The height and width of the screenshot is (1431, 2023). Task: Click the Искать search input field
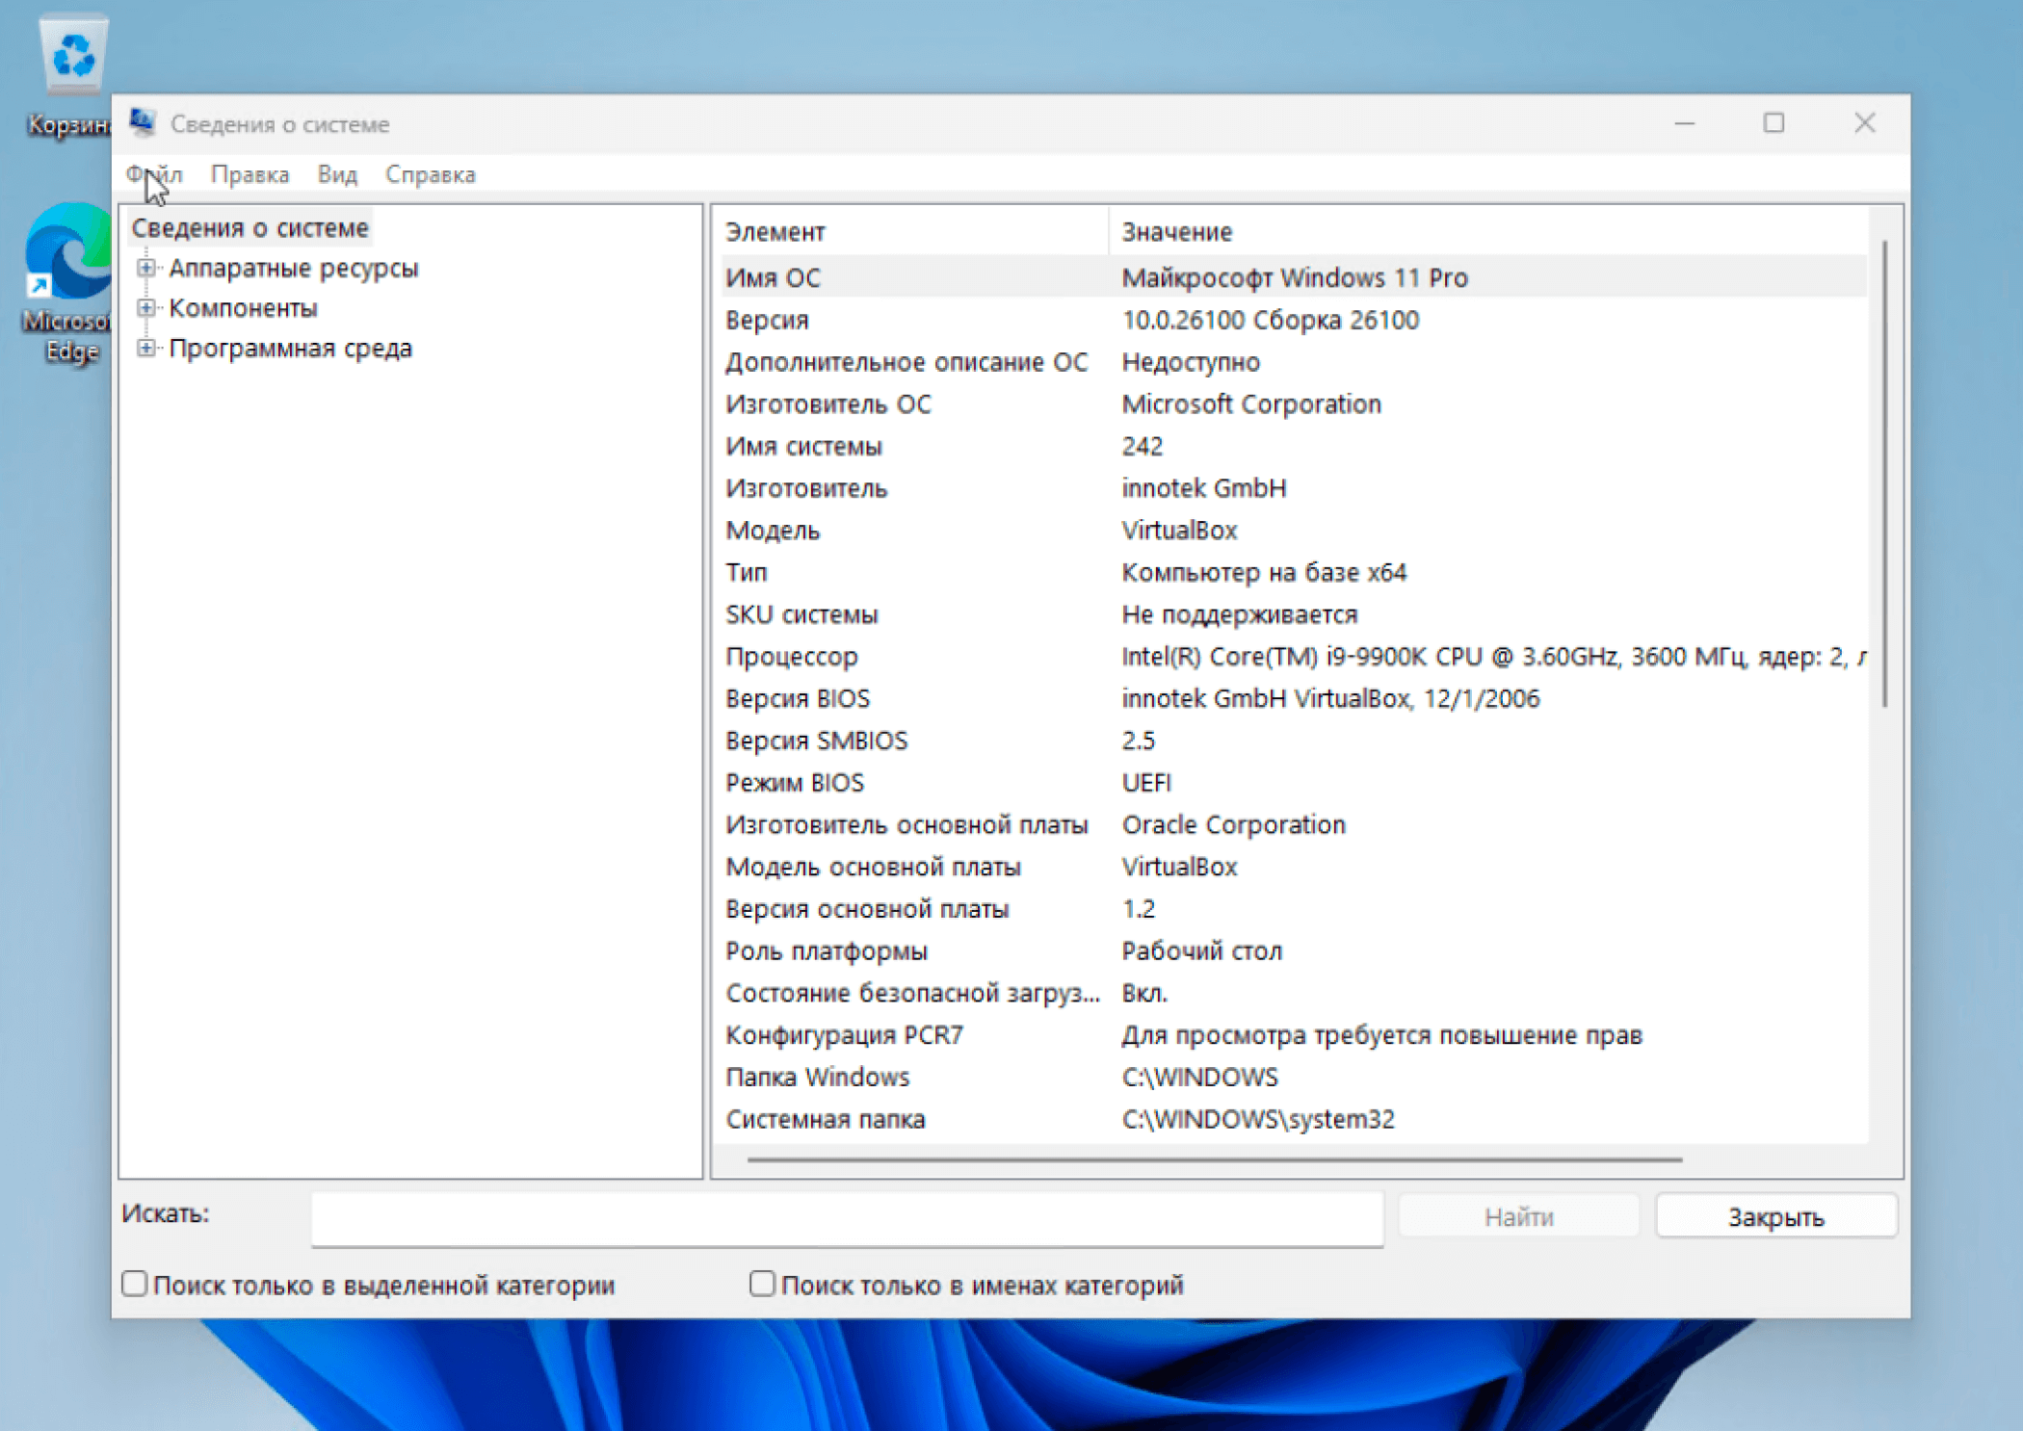click(x=846, y=1217)
